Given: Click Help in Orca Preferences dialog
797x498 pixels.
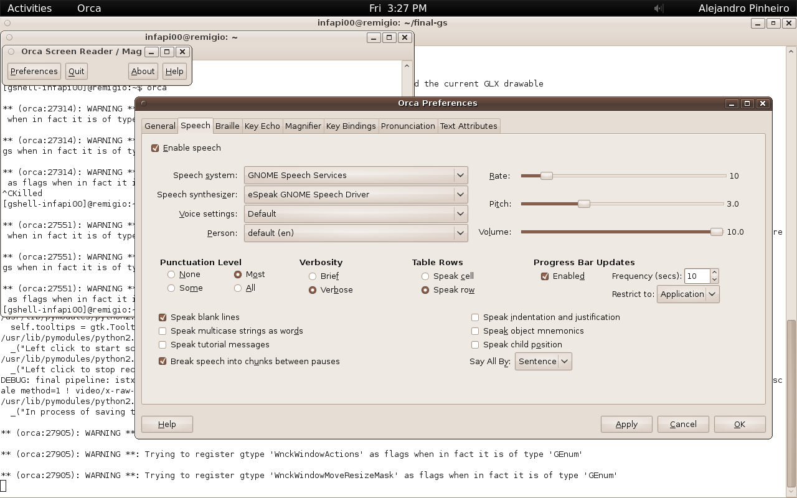Looking at the screenshot, I should point(167,424).
